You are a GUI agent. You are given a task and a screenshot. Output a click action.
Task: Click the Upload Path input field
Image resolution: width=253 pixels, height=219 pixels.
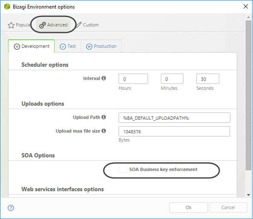(174, 118)
